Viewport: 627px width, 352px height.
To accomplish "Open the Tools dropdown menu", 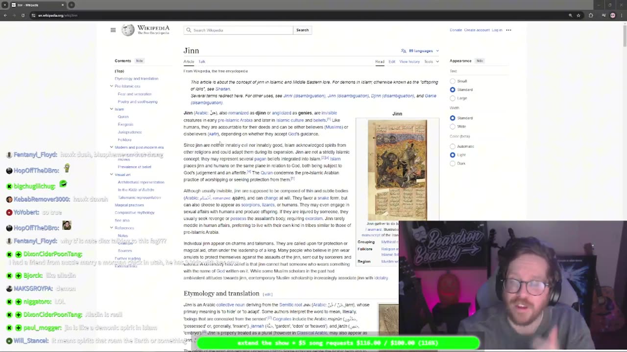I will tap(432, 62).
